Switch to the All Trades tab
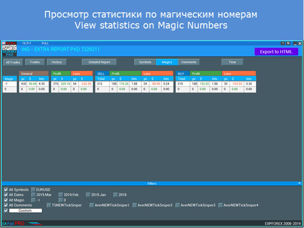This screenshot has width=304, height=228. coord(13,62)
